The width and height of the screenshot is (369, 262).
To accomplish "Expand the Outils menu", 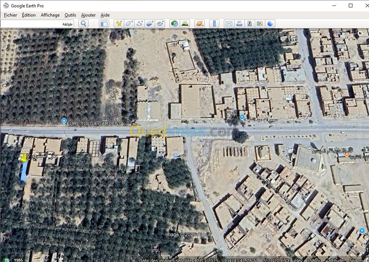I will (70, 15).
